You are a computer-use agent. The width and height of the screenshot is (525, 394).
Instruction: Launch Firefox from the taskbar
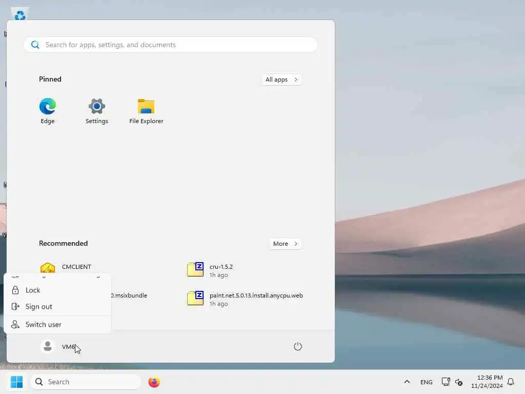click(154, 382)
